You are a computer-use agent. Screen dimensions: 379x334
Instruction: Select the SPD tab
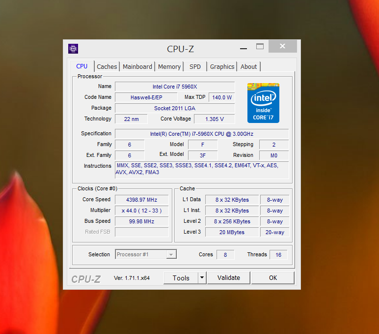point(195,66)
